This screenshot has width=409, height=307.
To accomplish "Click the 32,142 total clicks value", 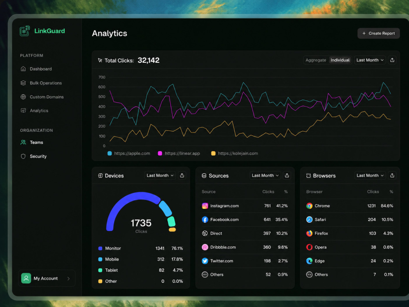I will point(148,60).
